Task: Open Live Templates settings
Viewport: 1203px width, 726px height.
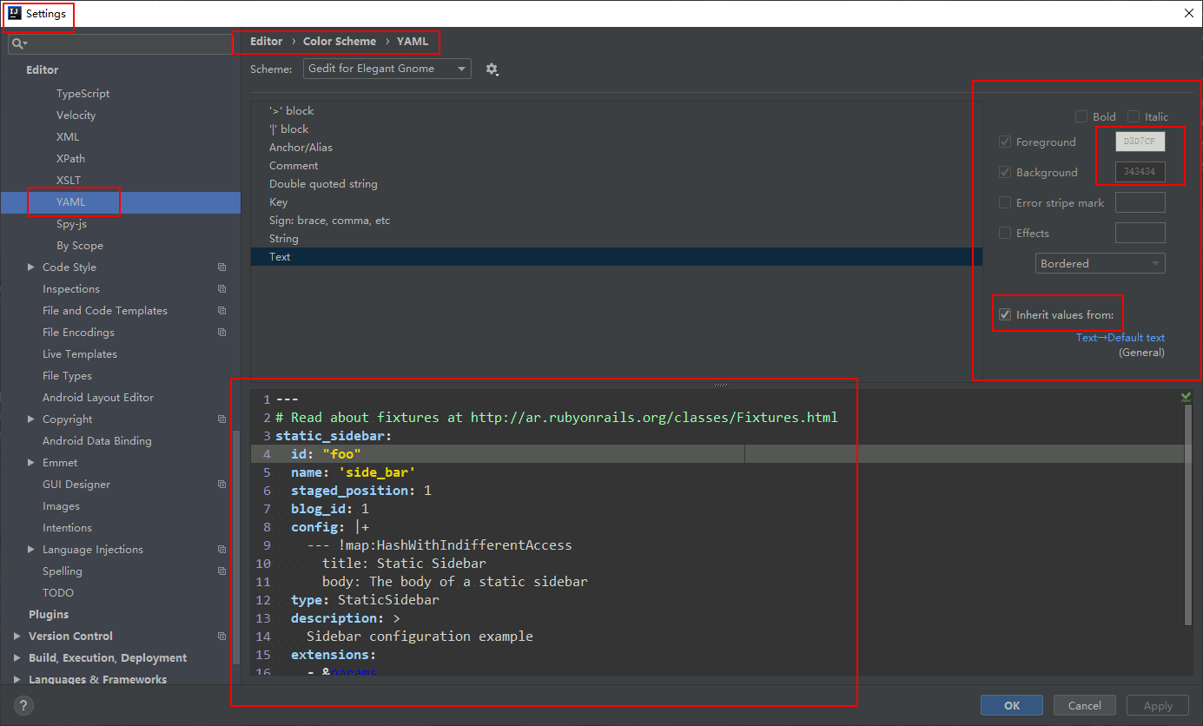Action: pyautogui.click(x=80, y=354)
